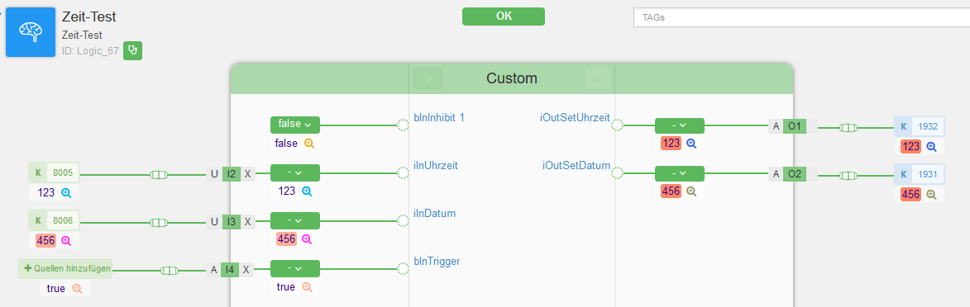Click the blue brain logic icon
970x307 pixels.
(31, 32)
